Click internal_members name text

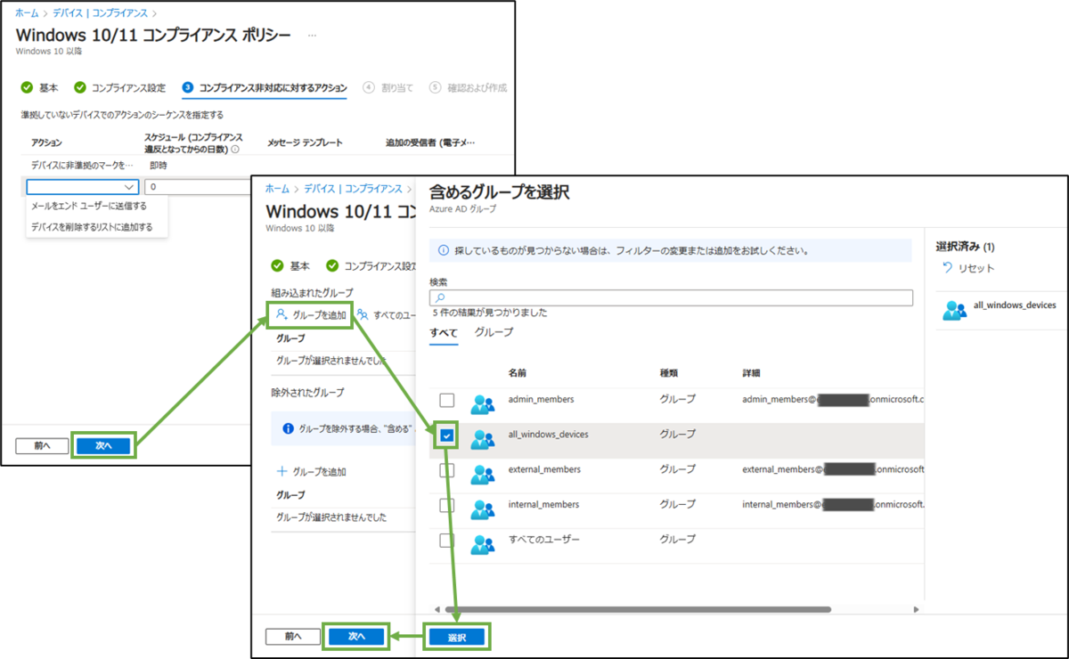[543, 504]
